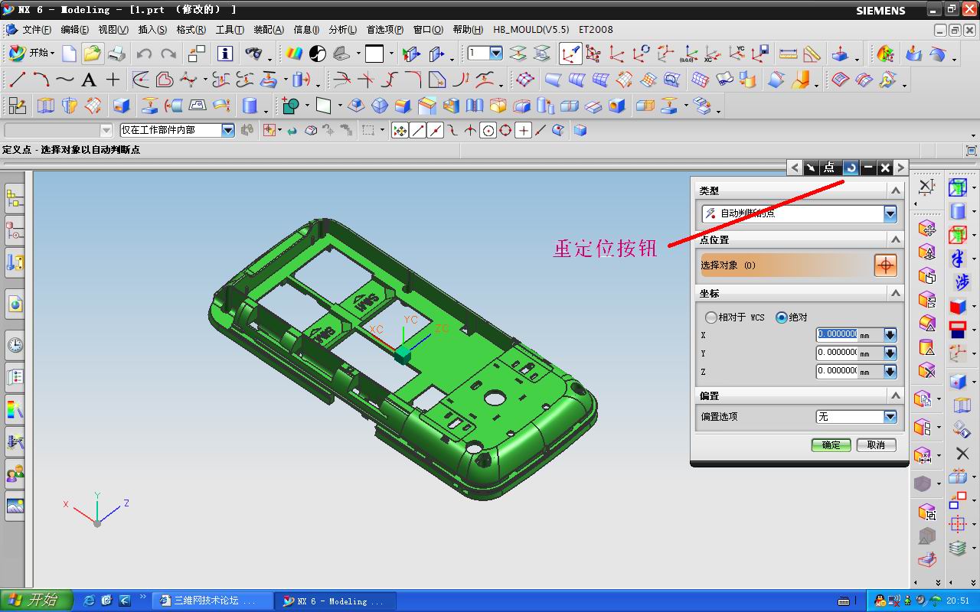Click the green OK button
This screenshot has width=980, height=612.
pyautogui.click(x=831, y=445)
